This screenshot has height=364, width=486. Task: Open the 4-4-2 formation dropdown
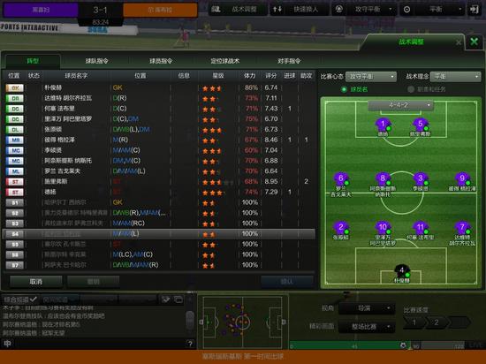point(400,105)
